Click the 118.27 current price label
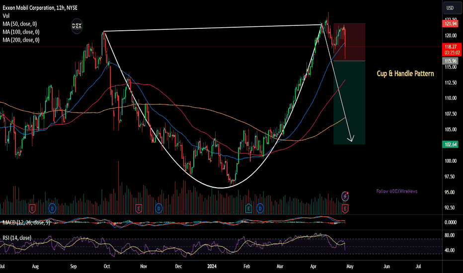 click(452, 47)
